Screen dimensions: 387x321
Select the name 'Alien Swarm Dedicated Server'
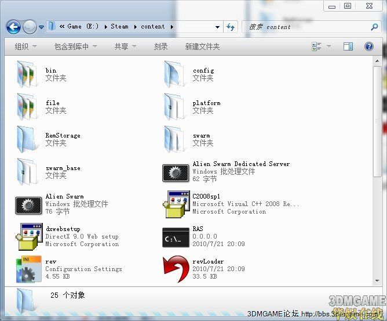click(241, 164)
